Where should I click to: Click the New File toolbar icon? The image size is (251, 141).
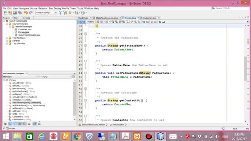point(5,13)
